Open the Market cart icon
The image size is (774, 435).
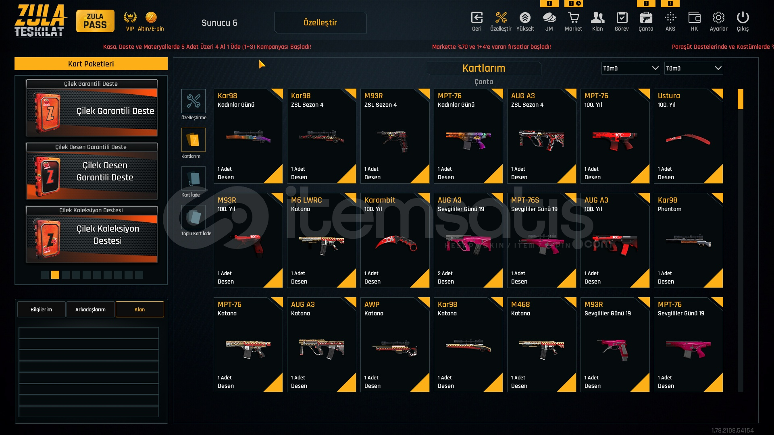pos(573,18)
